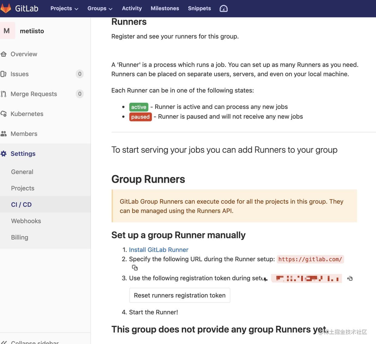Click the Overview icon in sidebar

[x=4, y=54]
